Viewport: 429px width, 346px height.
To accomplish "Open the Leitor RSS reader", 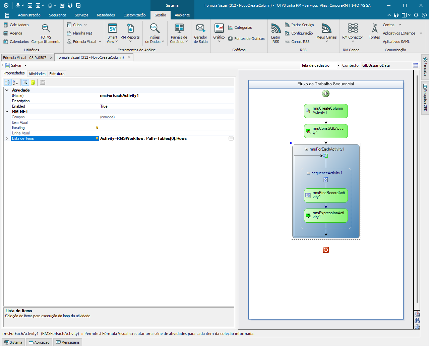I will (275, 34).
